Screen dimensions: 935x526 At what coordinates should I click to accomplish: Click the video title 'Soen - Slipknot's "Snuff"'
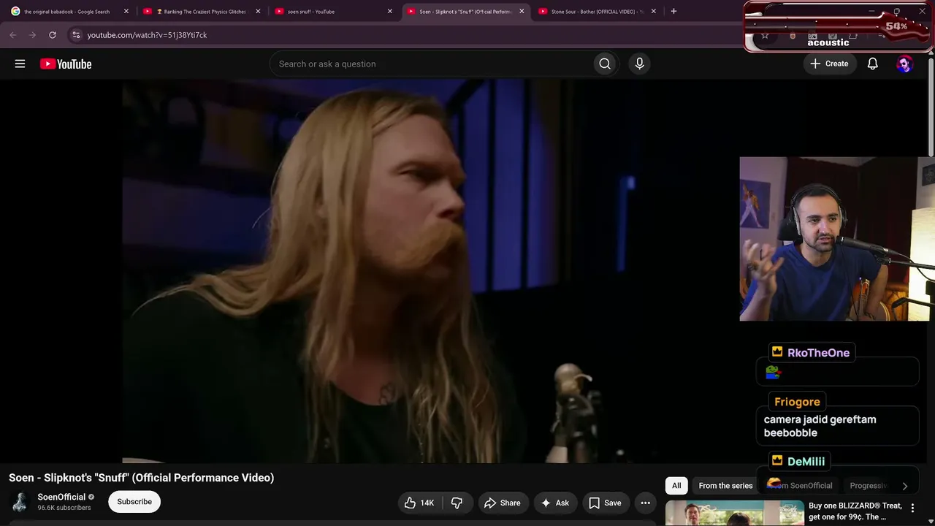pyautogui.click(x=141, y=478)
